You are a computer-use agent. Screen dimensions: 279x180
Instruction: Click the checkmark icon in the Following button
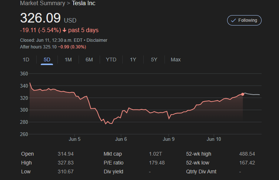[x=233, y=20]
